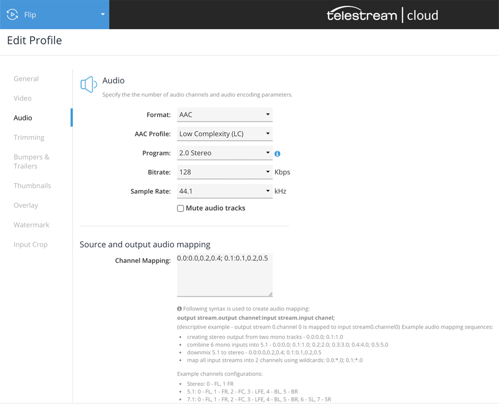Viewport: 499px width, 404px height.
Task: Click the Program field label
Action: pyautogui.click(x=157, y=153)
